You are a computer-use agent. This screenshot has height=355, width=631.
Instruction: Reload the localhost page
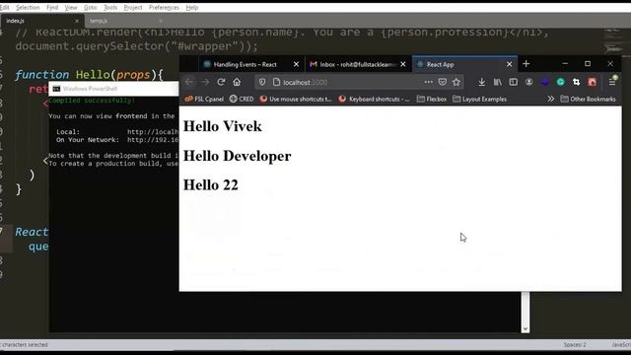(221, 82)
